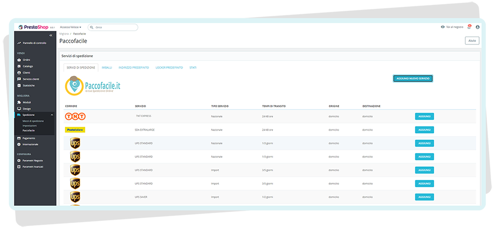
Task: Click Migliora breadcrumb link
Action: (64, 34)
